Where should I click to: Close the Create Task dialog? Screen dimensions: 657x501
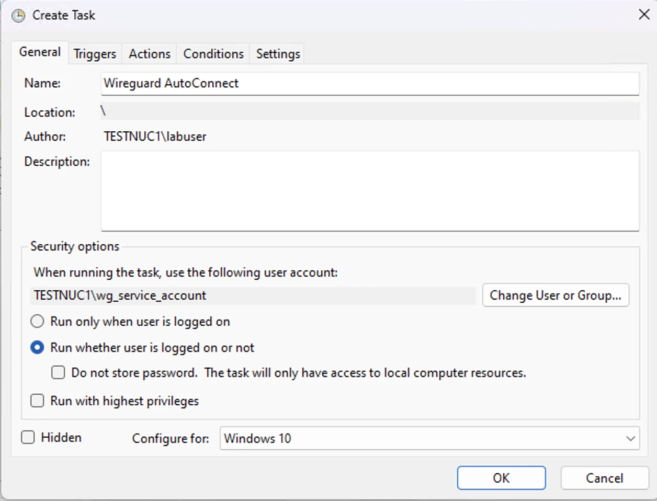click(644, 15)
